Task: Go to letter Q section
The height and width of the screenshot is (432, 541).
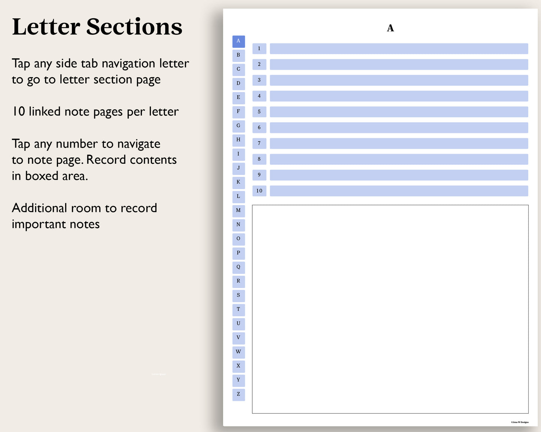Action: pyautogui.click(x=238, y=267)
